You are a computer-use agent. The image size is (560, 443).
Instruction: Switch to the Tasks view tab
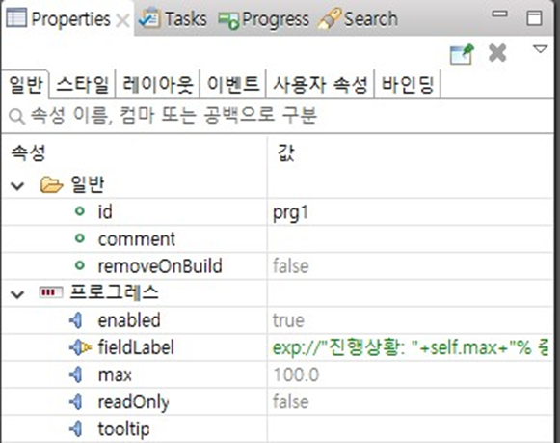pyautogui.click(x=173, y=18)
